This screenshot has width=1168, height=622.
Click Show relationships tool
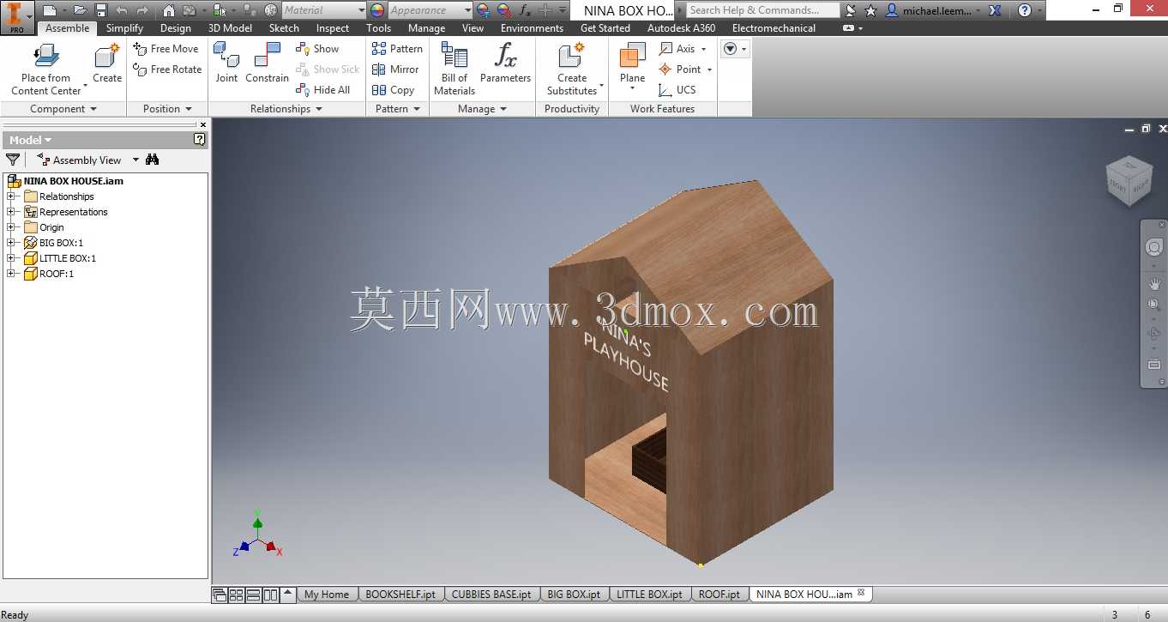(x=317, y=49)
